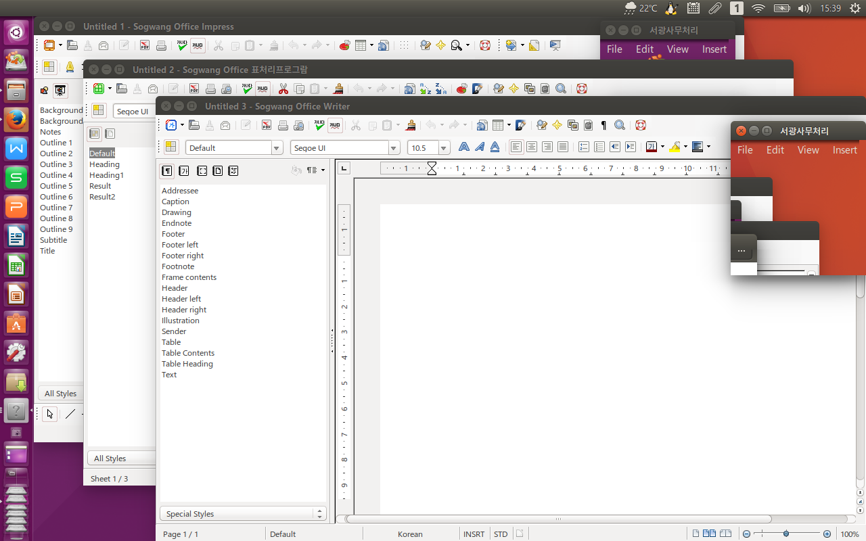
Task: Click Export as PDF icon in Writer toolbar
Action: 267,125
